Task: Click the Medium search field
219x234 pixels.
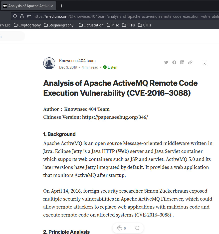Action: click(x=12, y=36)
